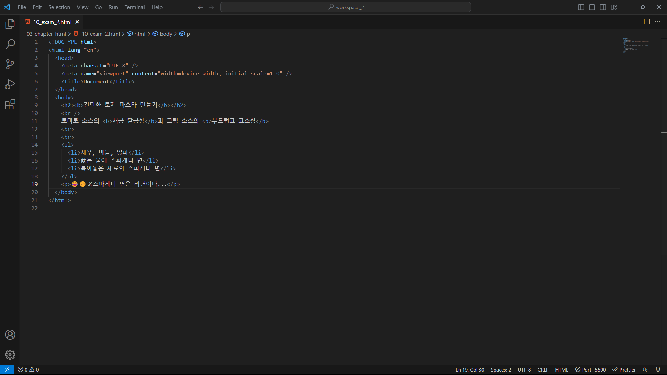Expand the body breadcrumb dropdown
This screenshot has width=667, height=375.
(x=166, y=34)
